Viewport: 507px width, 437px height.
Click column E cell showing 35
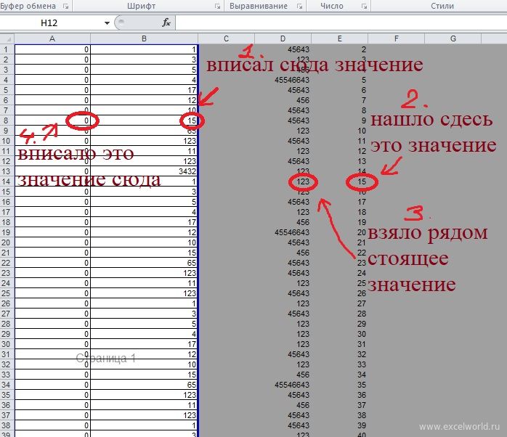[339, 385]
